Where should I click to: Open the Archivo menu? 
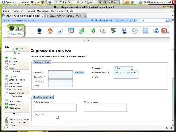click(x=6, y=11)
